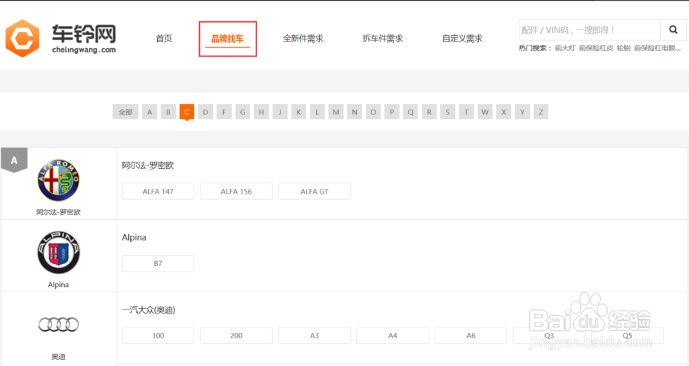Choose the Audi 200 model
This screenshot has width=689, height=366.
coord(236,335)
